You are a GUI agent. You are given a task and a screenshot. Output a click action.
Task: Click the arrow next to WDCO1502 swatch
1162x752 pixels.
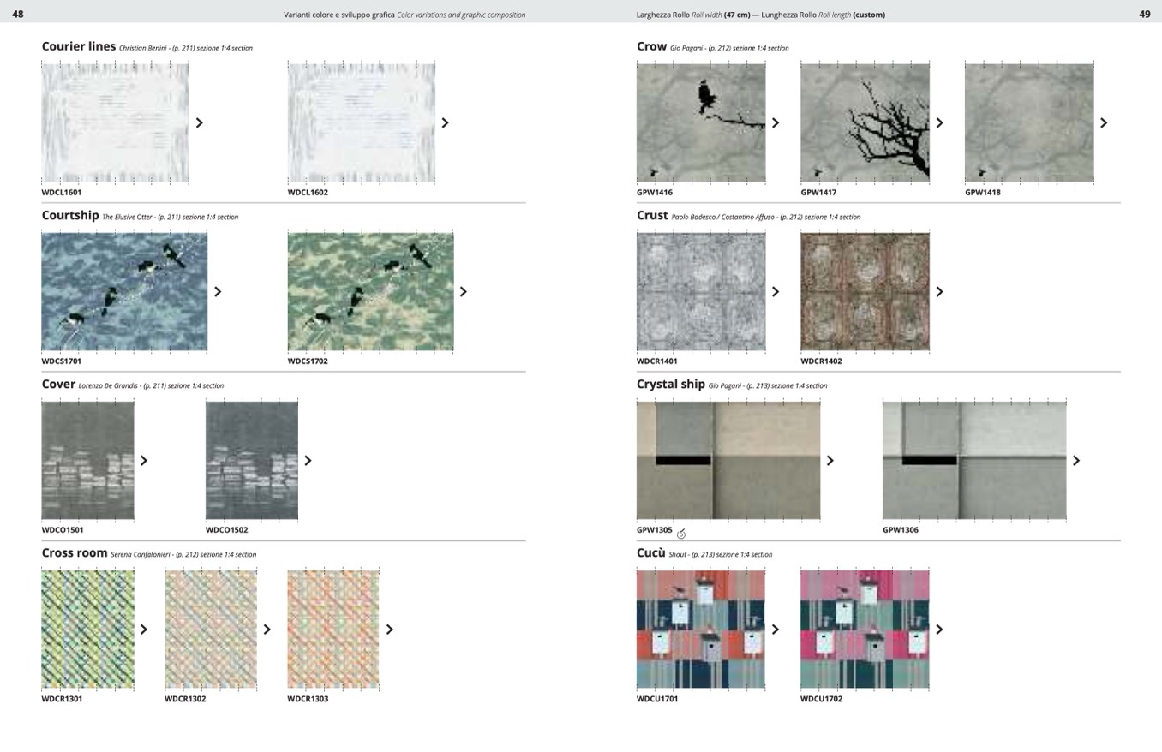[x=308, y=461]
